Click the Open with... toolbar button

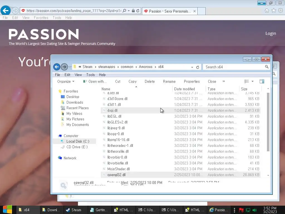[95, 82]
